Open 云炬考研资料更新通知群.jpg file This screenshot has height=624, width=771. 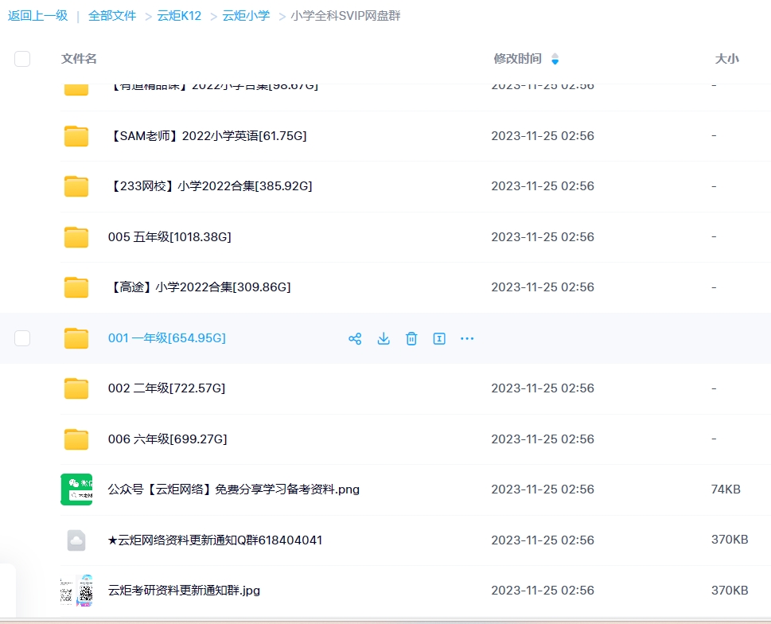184,590
